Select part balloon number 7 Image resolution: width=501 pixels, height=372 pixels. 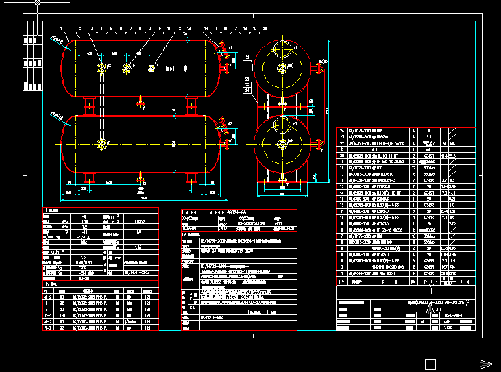pos(130,29)
